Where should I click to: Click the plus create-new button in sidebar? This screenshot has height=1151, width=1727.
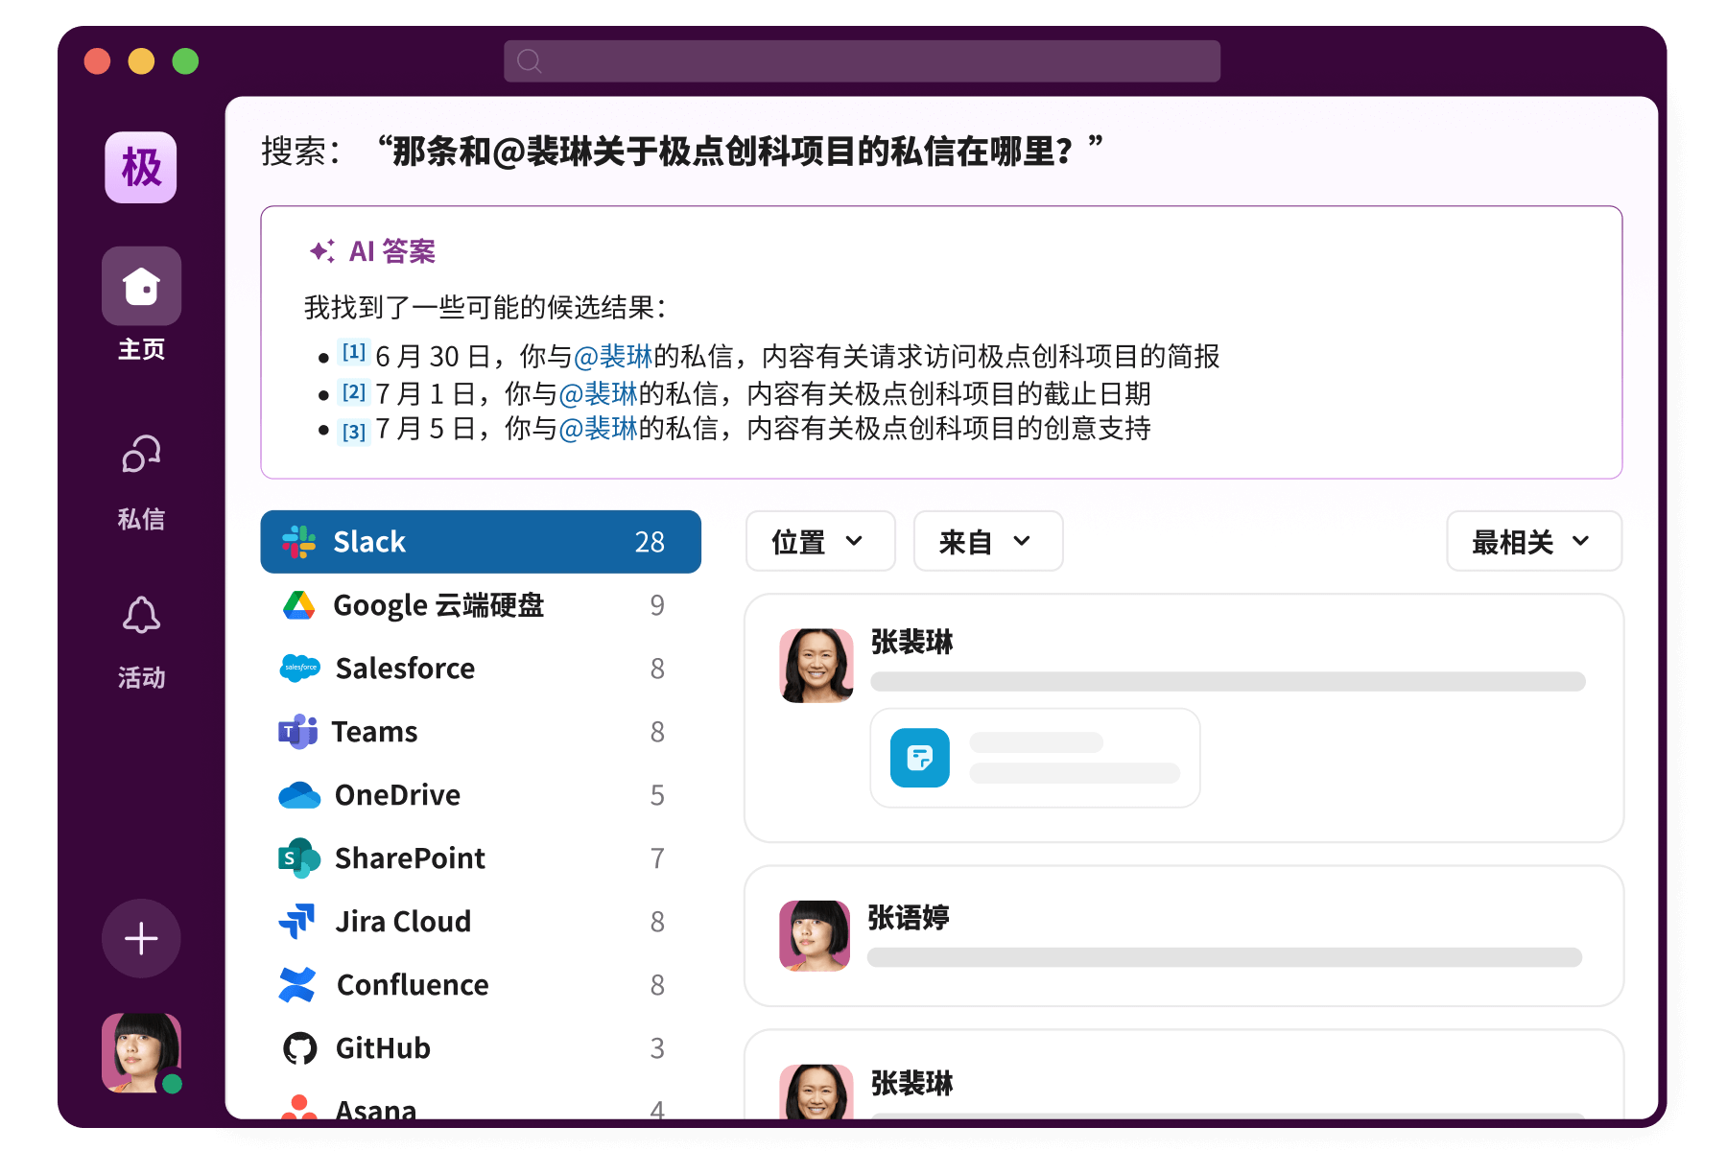(141, 938)
